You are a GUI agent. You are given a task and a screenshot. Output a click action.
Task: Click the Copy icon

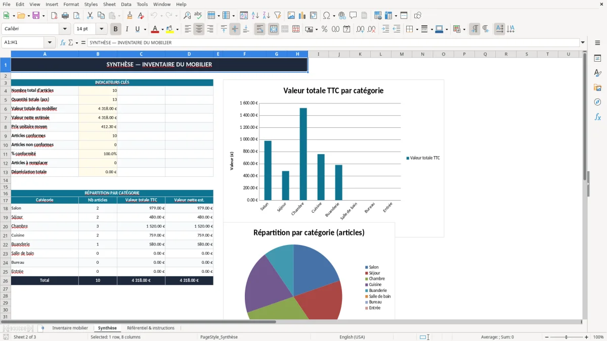click(101, 16)
